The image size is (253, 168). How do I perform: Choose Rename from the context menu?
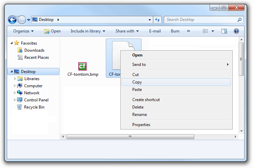139,115
